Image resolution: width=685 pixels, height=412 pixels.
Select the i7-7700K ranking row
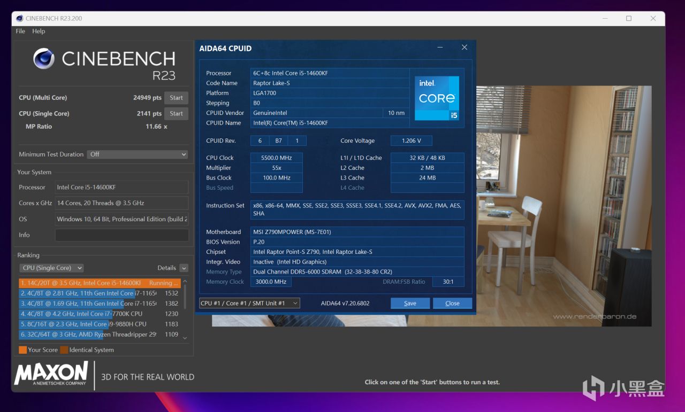click(100, 314)
